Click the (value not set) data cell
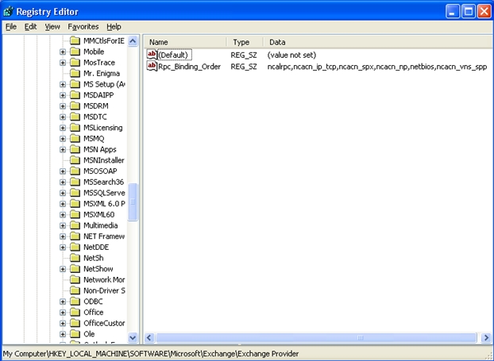The height and width of the screenshot is (361, 494). (x=291, y=55)
